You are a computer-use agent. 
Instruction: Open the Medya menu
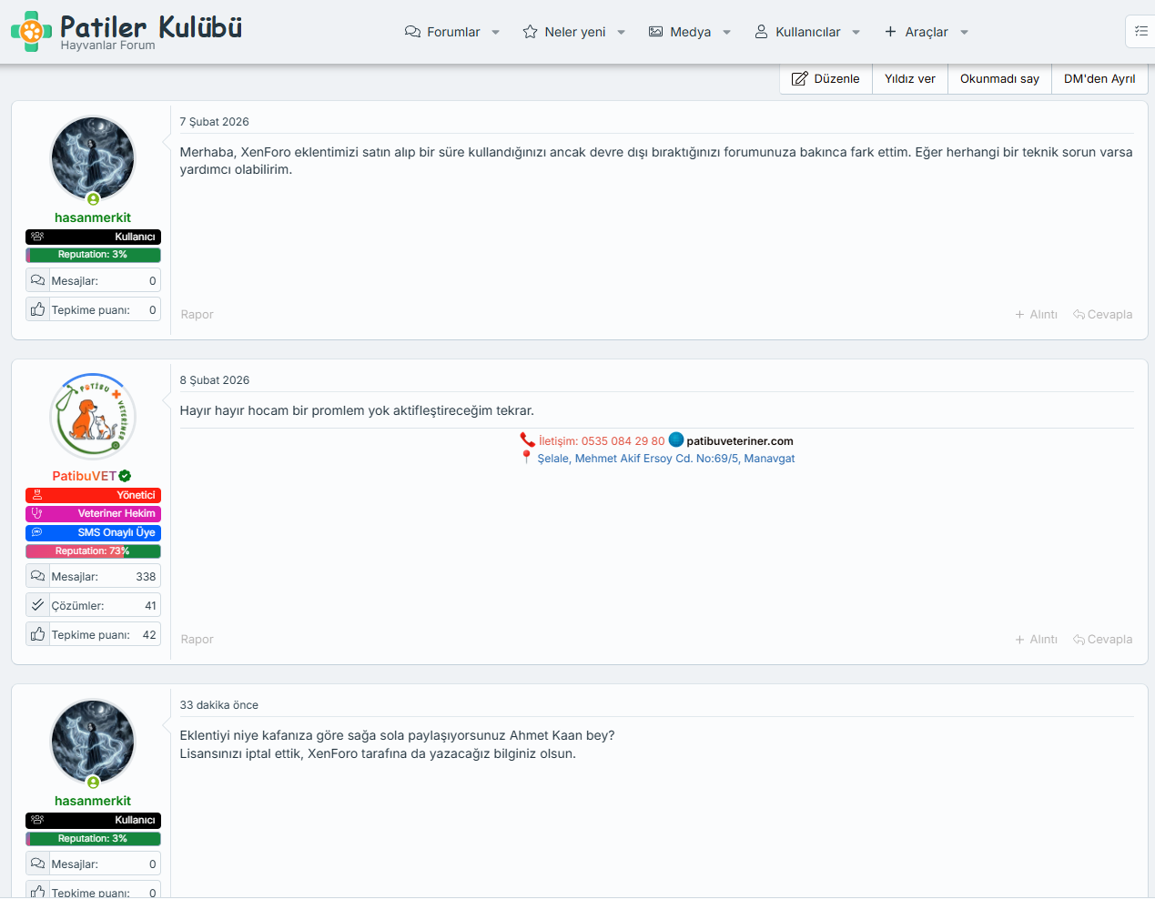coord(680,32)
